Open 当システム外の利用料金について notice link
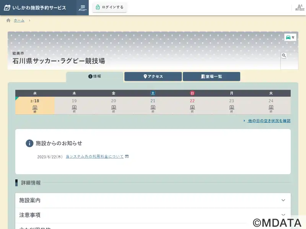Screen dimensions: 306x229 point(94,156)
